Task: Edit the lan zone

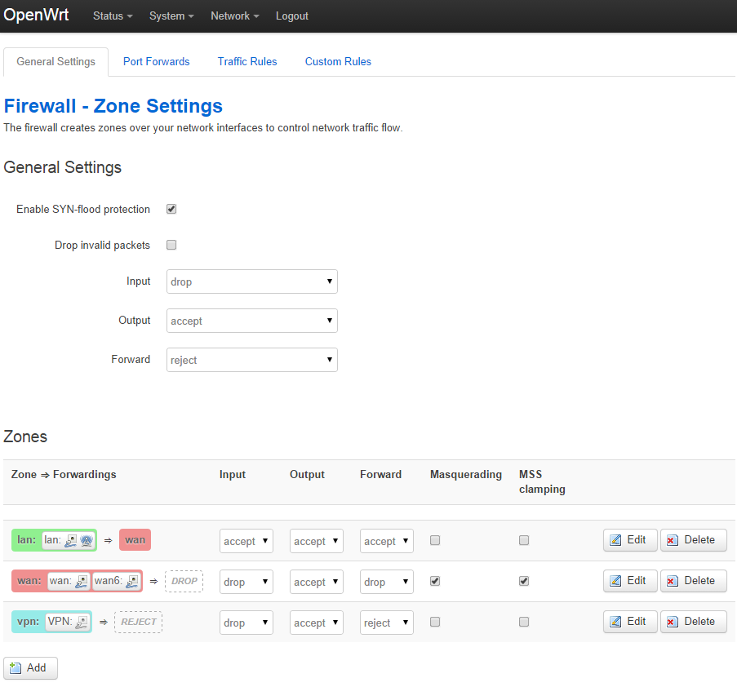Action: point(629,540)
